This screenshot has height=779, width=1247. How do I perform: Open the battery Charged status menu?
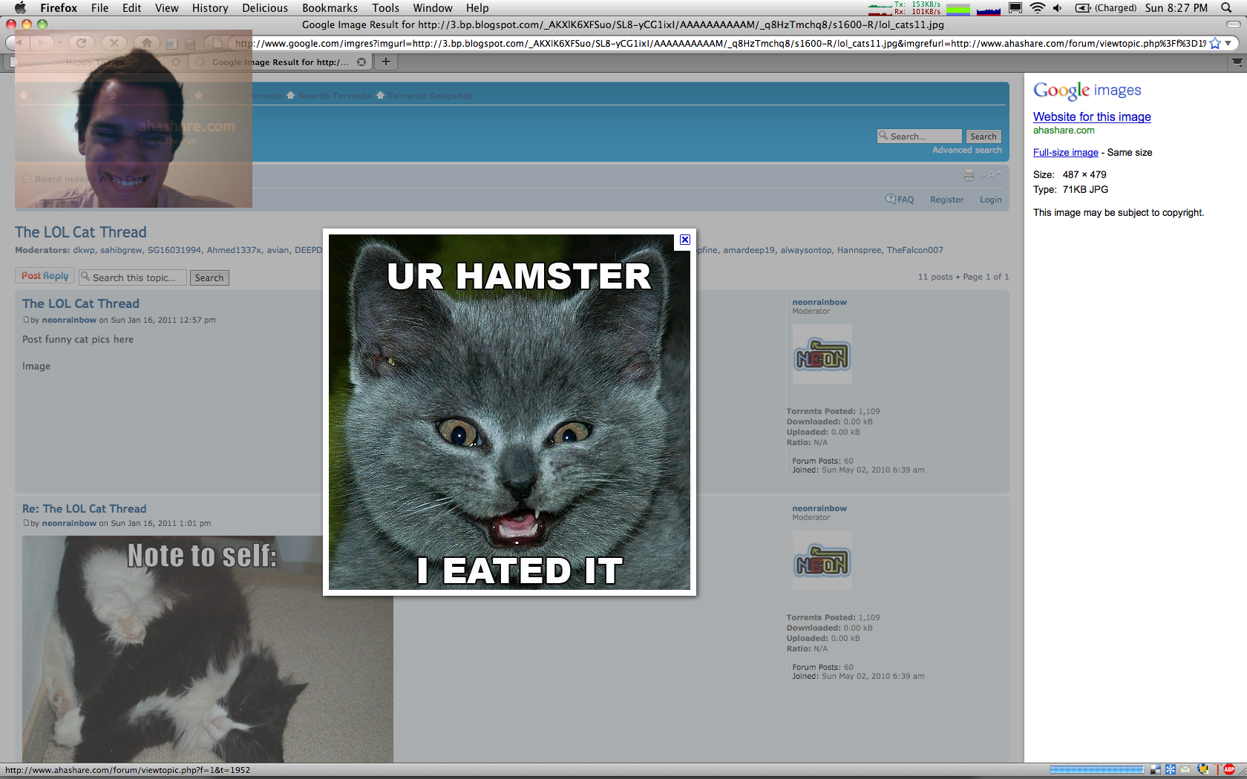click(1106, 8)
